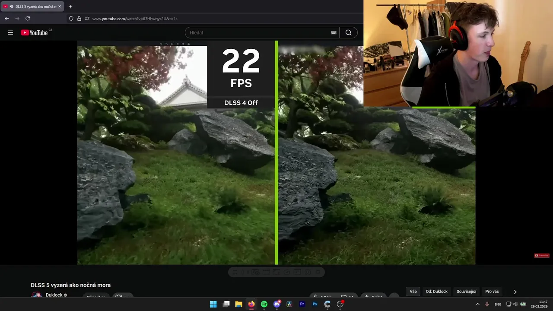Open site permissions icon in address bar
Viewport: 553px width, 311px height.
(x=87, y=19)
